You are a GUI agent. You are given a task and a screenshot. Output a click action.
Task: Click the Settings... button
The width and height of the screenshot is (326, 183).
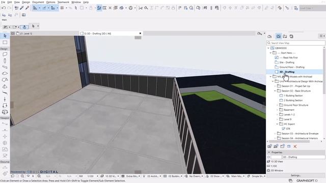point(296,175)
